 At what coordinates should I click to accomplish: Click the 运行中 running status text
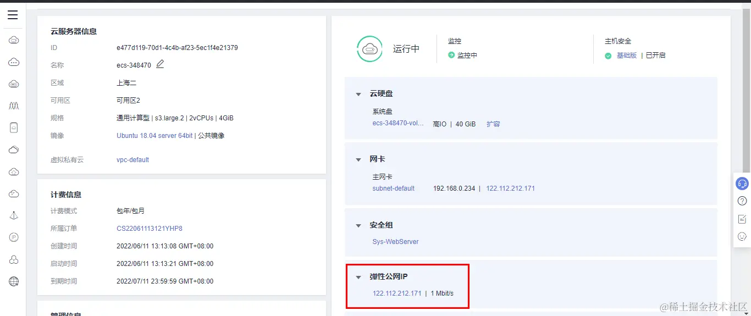click(x=406, y=49)
